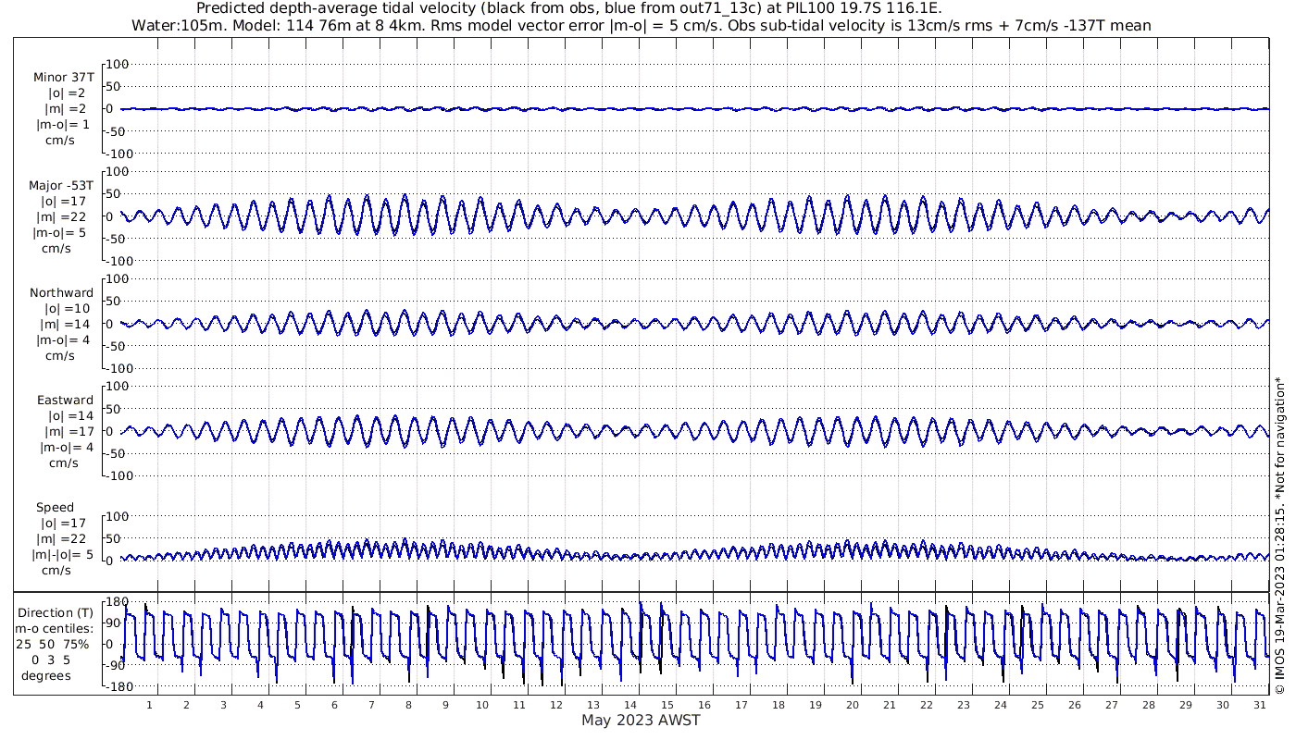Click the 'Direction (T)' panel label
Viewport: 1296px width, 740px height.
[56, 612]
